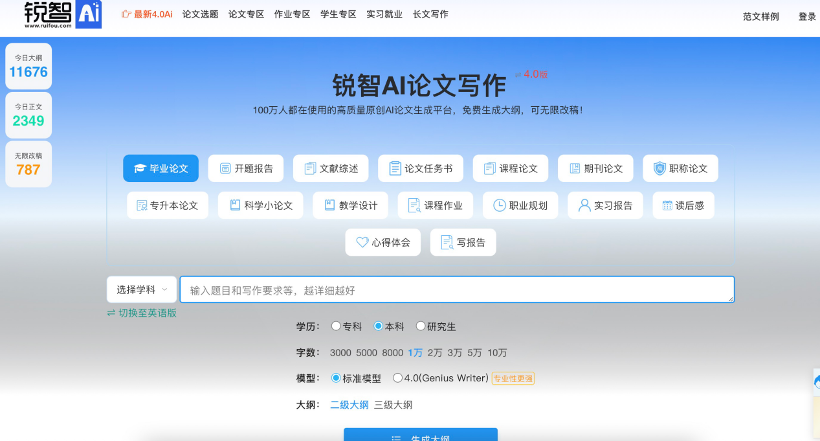Screen dimensions: 820x441
Task: Click the 4.0版 version link
Action: (x=536, y=74)
